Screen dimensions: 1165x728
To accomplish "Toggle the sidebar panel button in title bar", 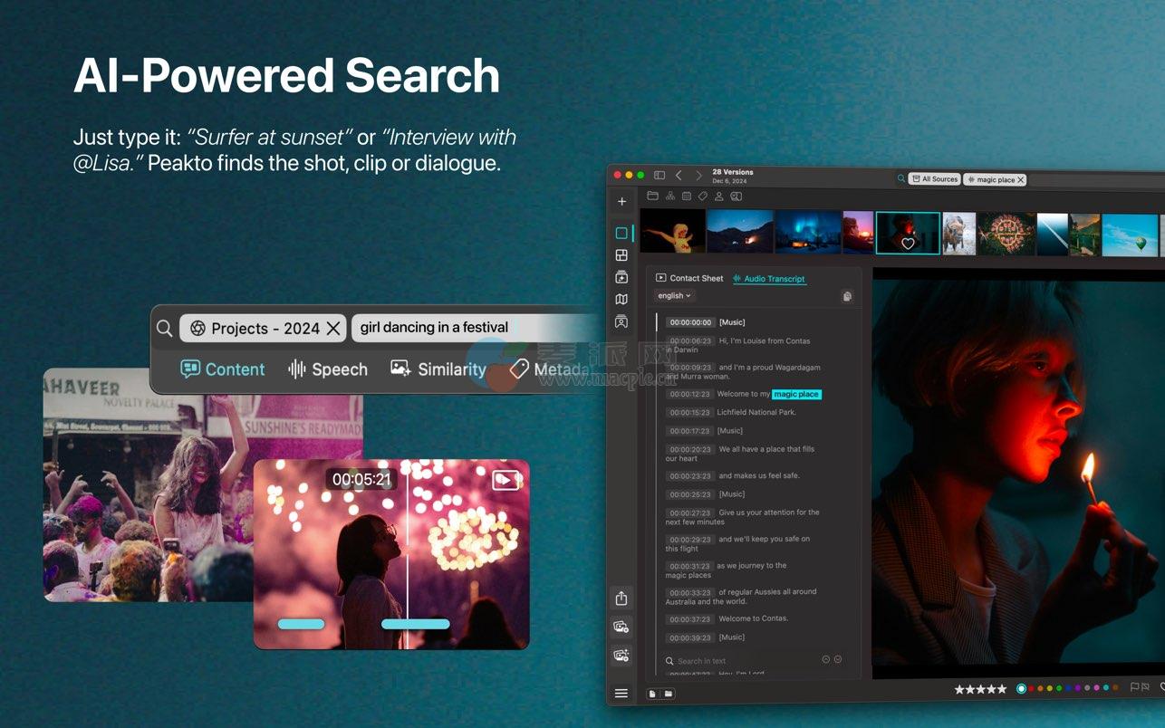I will click(660, 176).
